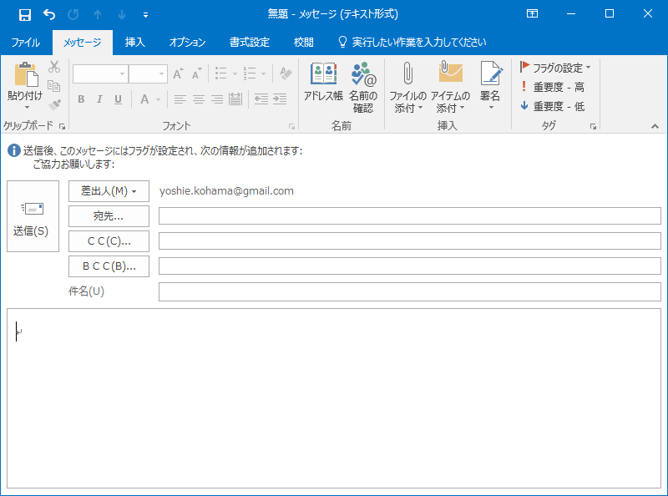Screen dimensions: 668x496
Task: Click the Bullets list icon
Action: 220,73
